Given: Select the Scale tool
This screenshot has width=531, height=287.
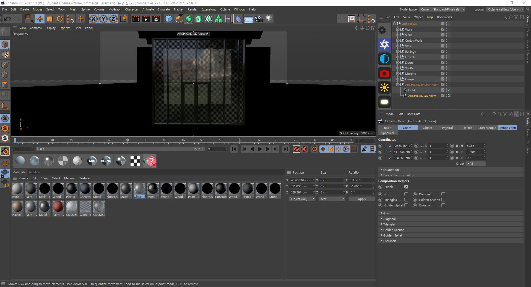Looking at the screenshot, I should (x=50, y=19).
